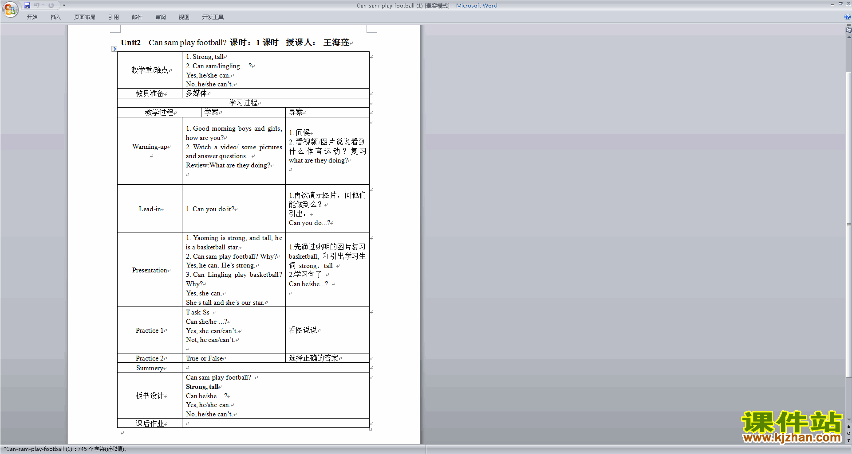Open the Undo history dropdown arrow
This screenshot has height=454, width=852.
[43, 5]
